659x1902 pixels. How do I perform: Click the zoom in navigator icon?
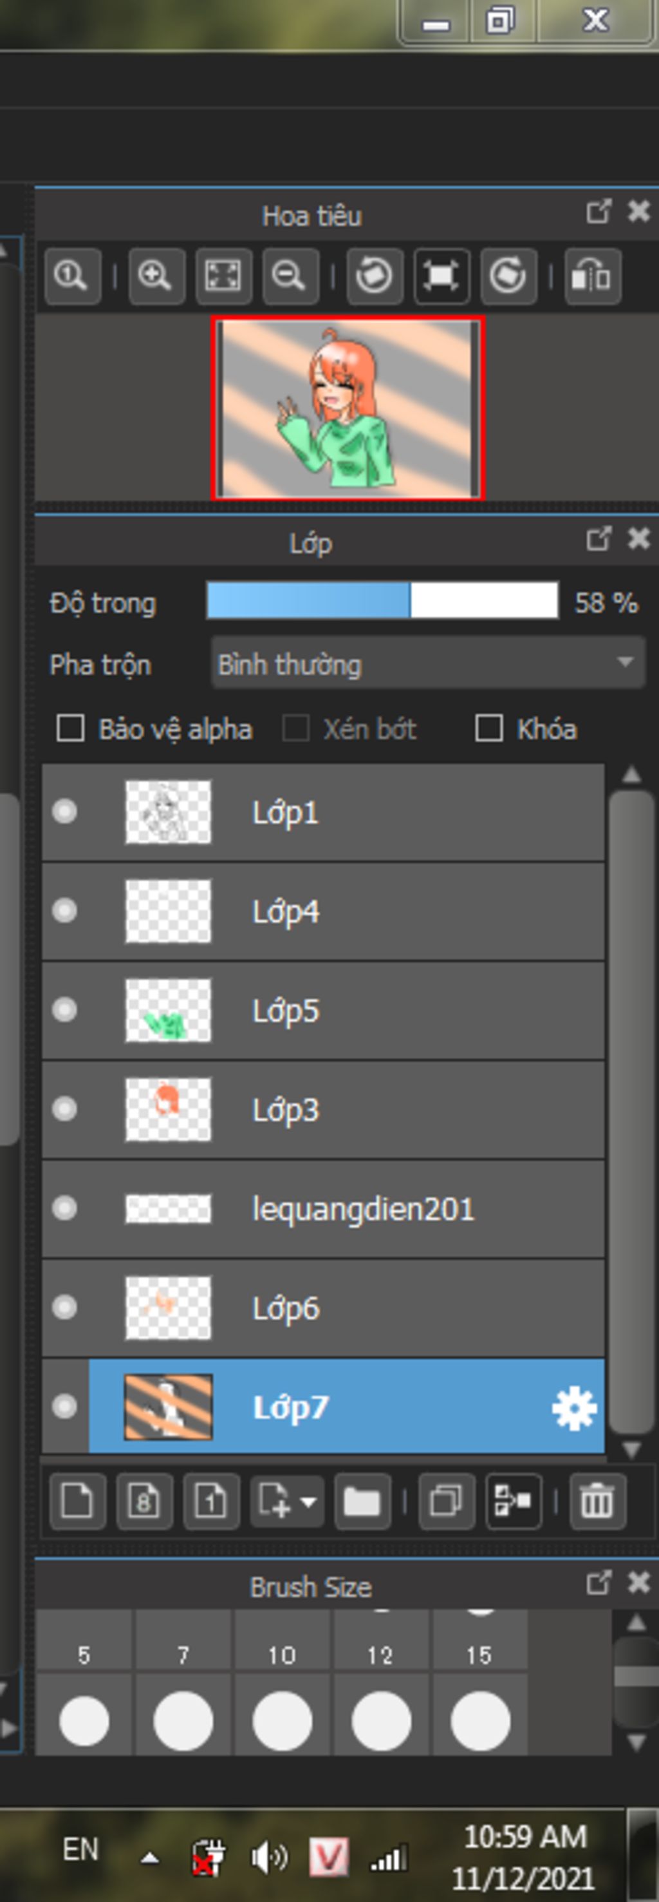pos(156,276)
